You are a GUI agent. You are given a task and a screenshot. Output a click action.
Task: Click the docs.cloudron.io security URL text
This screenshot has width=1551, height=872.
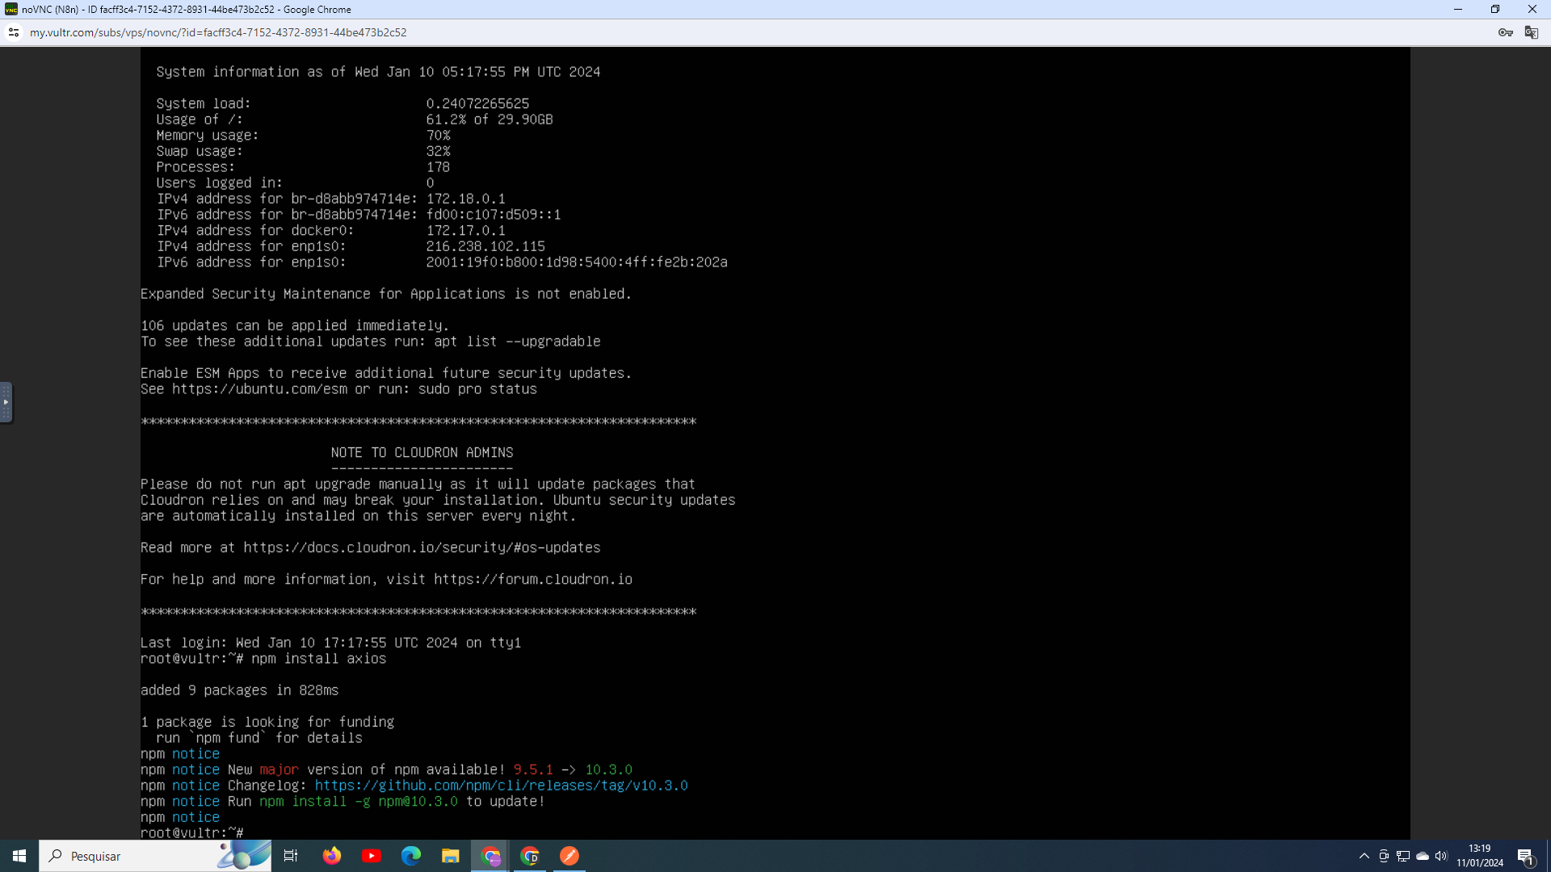click(x=422, y=547)
